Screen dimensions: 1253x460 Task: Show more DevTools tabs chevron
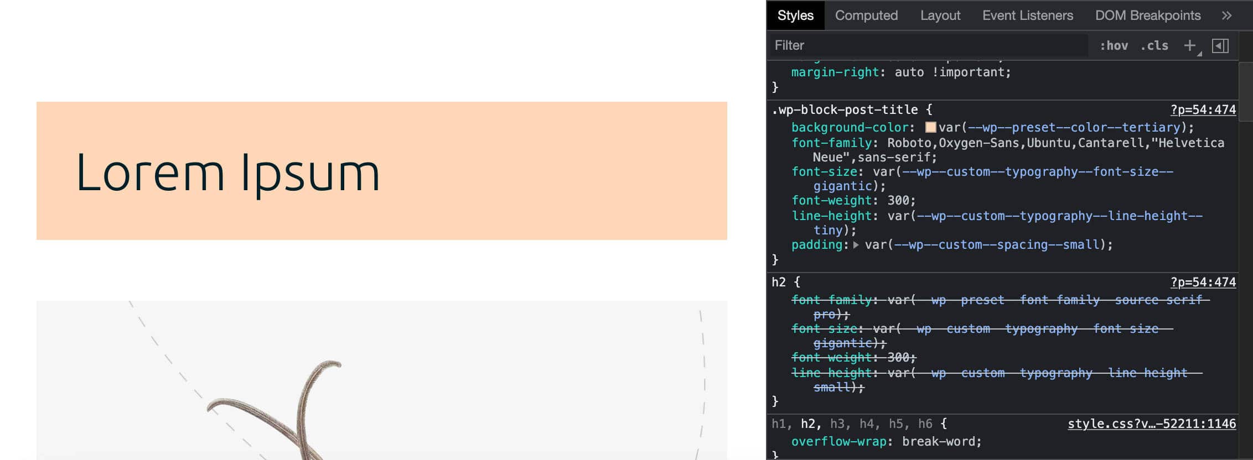click(1226, 15)
